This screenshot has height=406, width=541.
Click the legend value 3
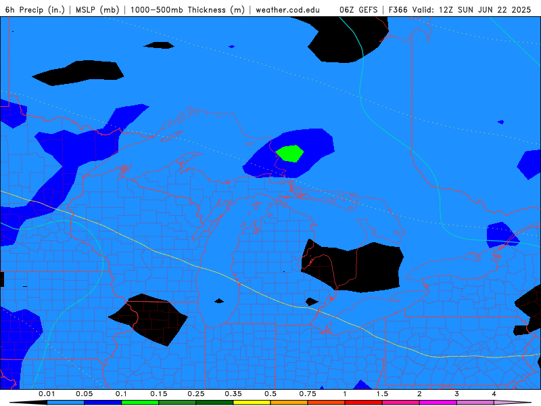pyautogui.click(x=457, y=394)
